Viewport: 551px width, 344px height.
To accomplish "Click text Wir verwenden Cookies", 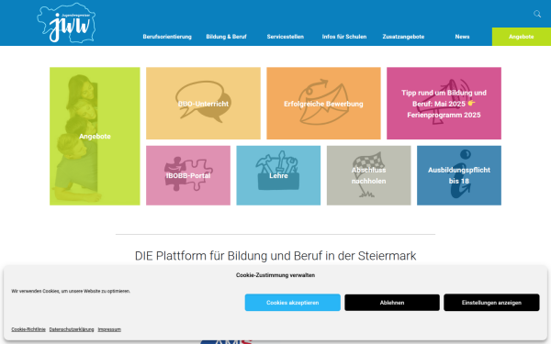I will click(x=71, y=291).
